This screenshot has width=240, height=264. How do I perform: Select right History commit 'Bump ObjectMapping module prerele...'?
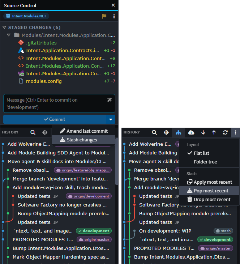point(185,213)
